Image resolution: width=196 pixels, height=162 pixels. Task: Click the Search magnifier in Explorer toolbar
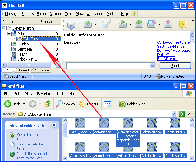[x=59, y=104]
